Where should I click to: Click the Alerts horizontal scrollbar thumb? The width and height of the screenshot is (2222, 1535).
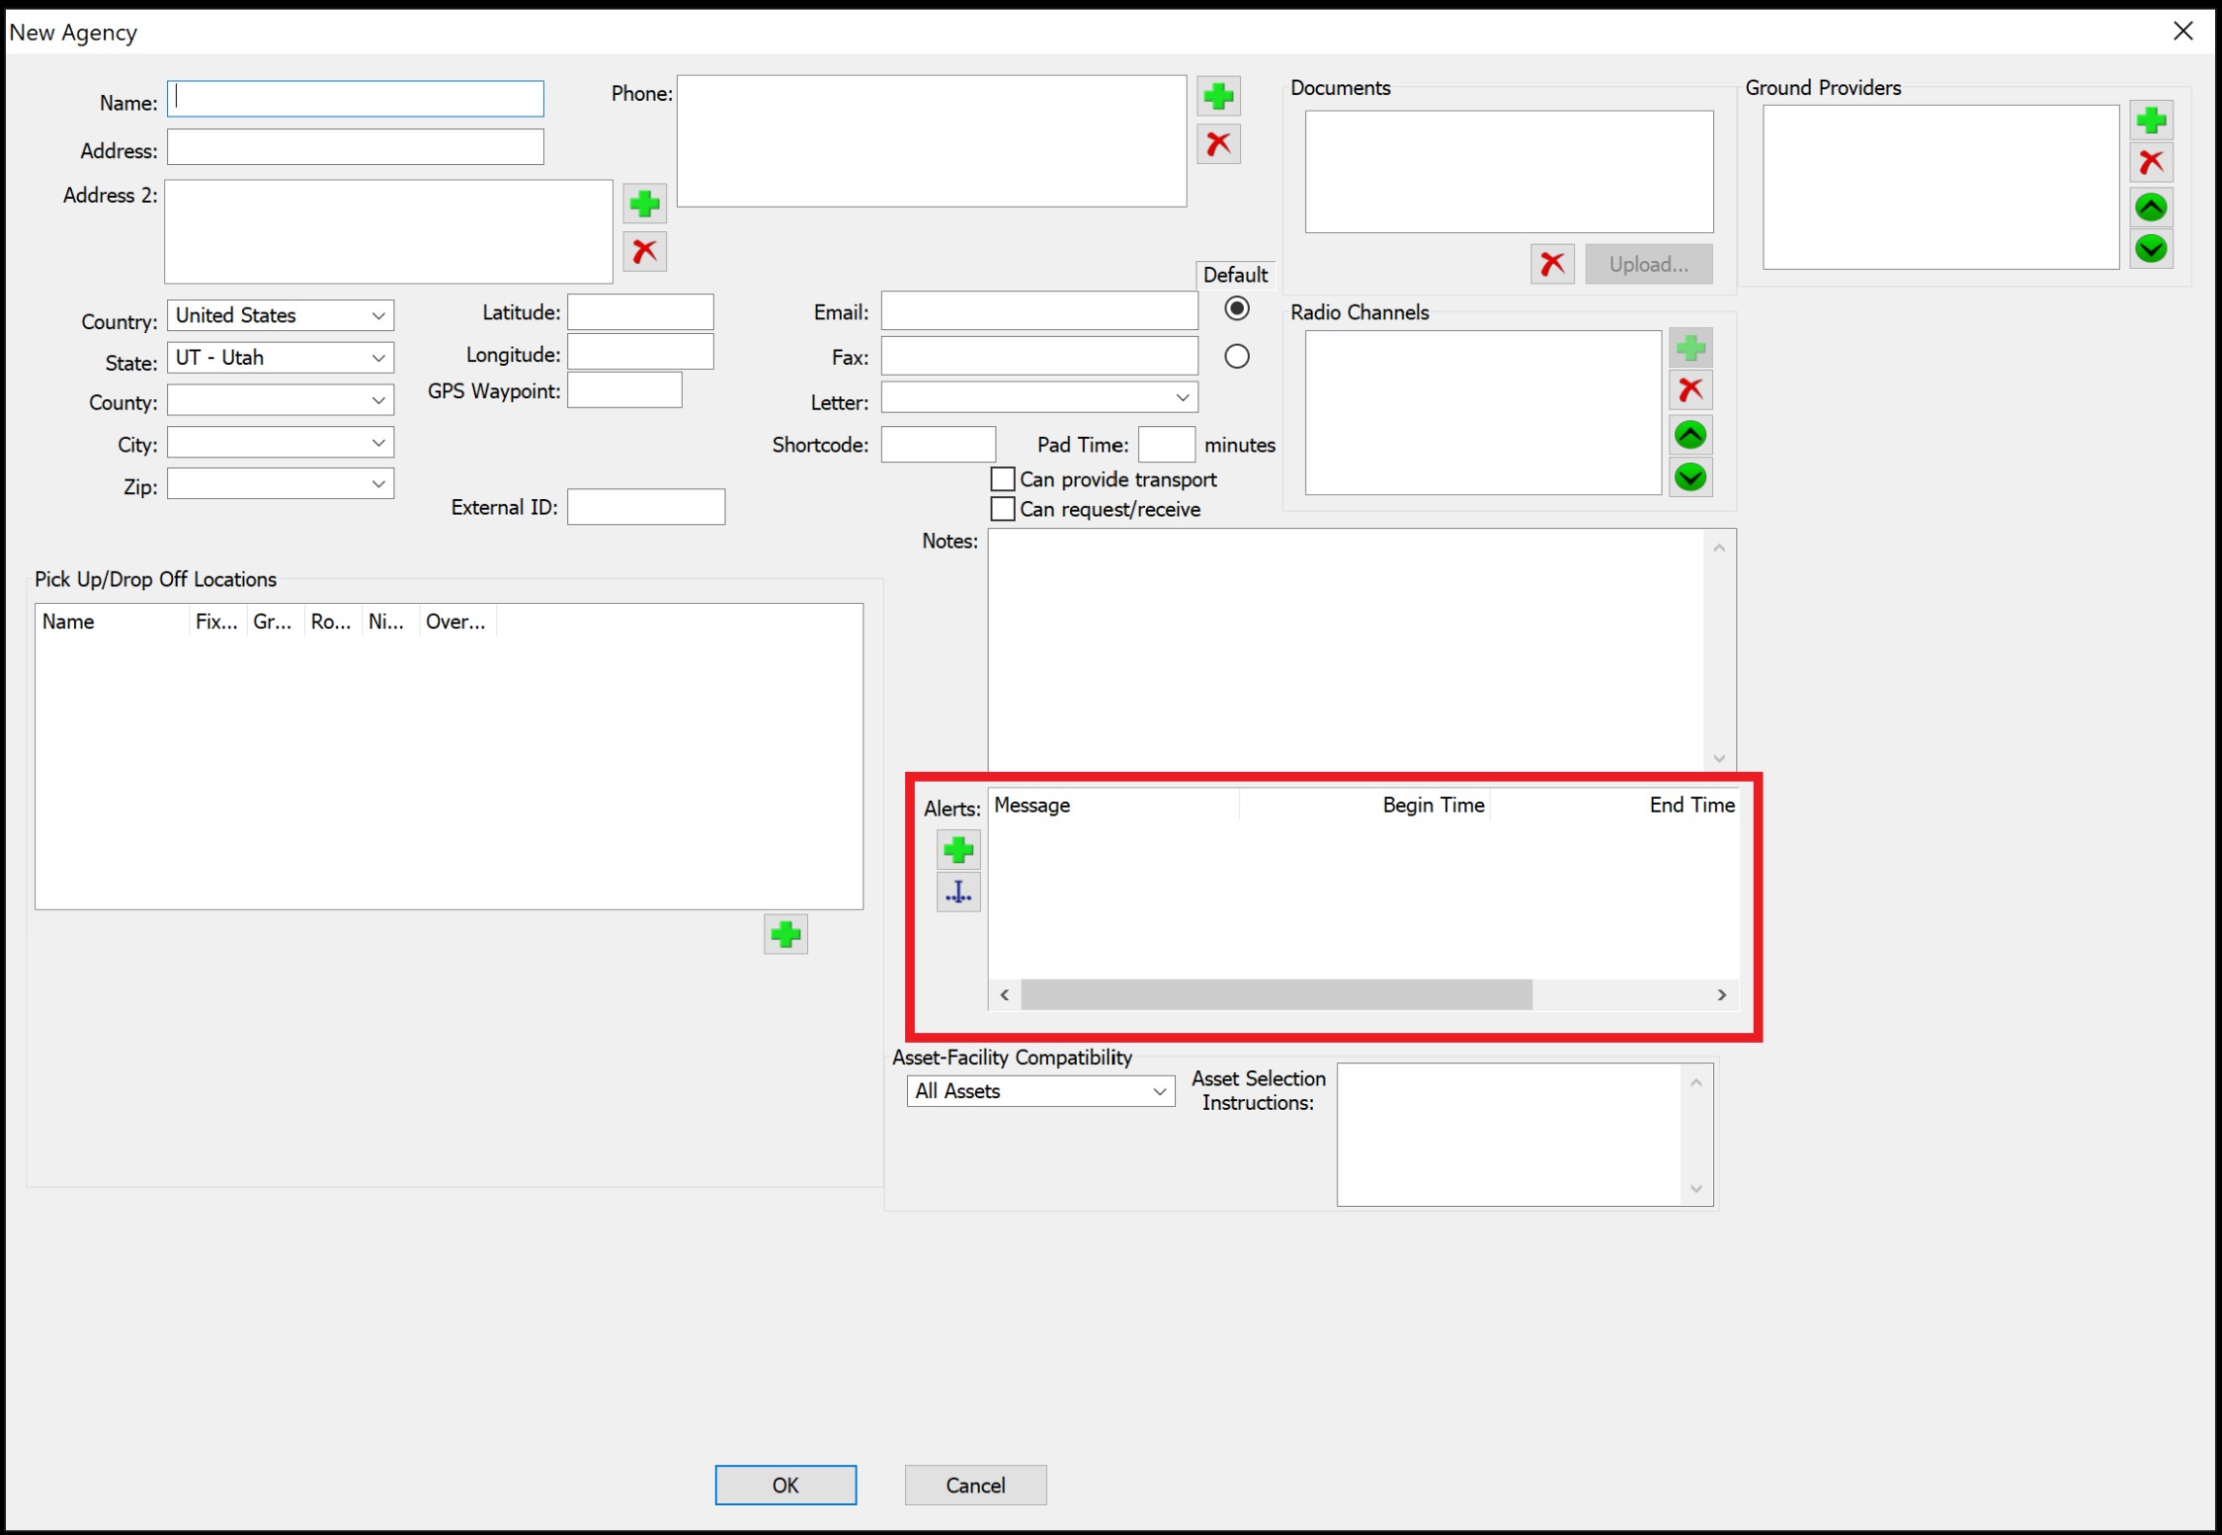(1276, 994)
